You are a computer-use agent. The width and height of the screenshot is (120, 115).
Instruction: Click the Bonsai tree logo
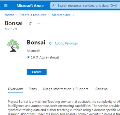(x=14, y=46)
